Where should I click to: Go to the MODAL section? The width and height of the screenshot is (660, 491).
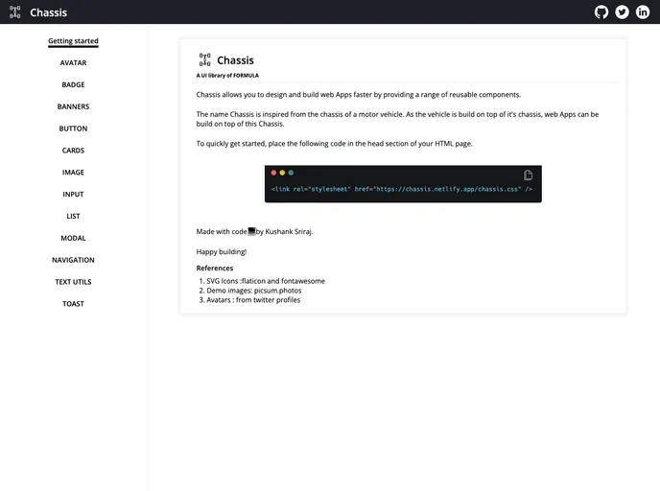[x=73, y=238]
